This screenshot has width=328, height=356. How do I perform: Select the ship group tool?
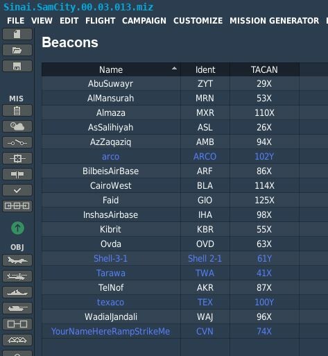pyautogui.click(x=17, y=292)
